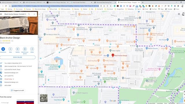The width and height of the screenshot is (185, 104).
Task: Open the Maps bookmark
Action: point(161,9)
